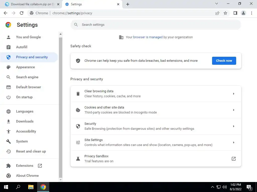Go back using the browser back arrow
This screenshot has height=192, width=257.
tap(6, 13)
